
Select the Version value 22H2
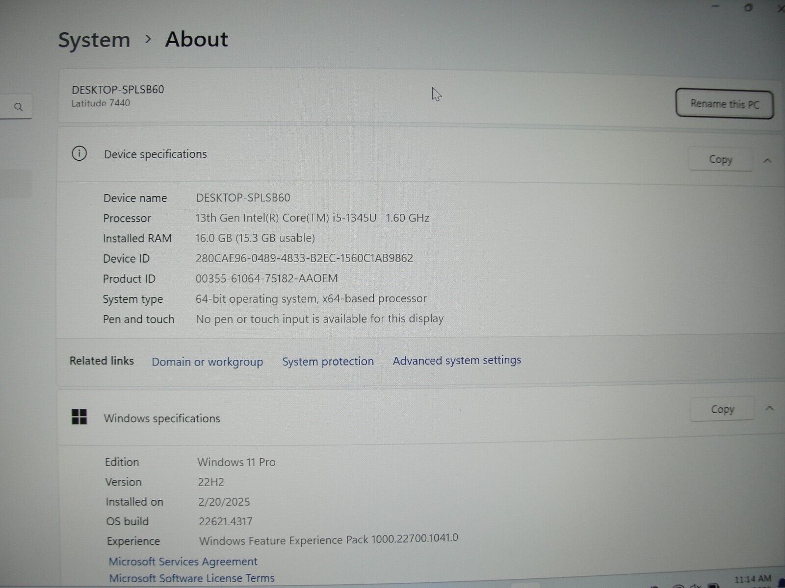pyautogui.click(x=211, y=482)
